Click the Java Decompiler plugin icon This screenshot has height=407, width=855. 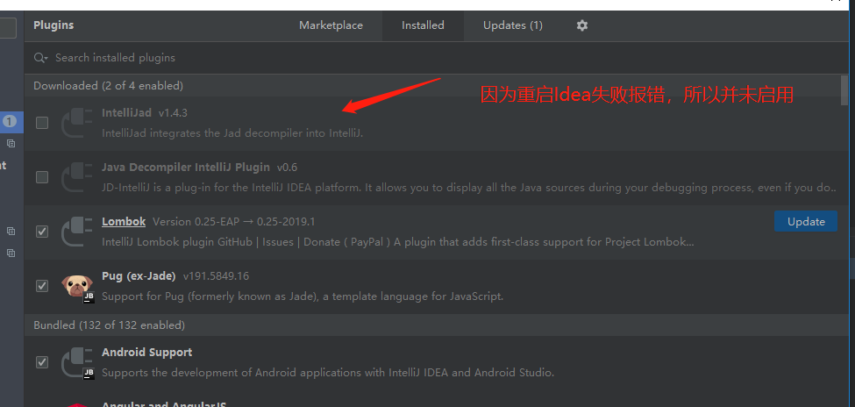click(76, 177)
